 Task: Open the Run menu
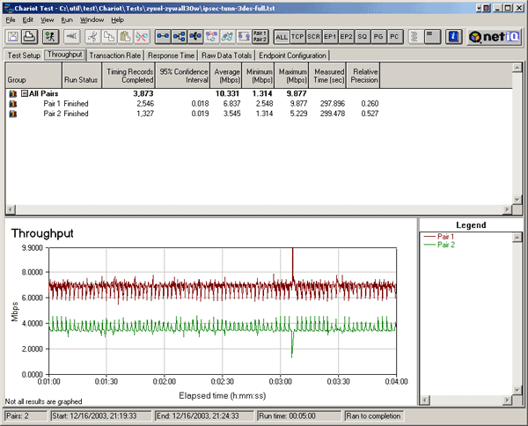67,19
